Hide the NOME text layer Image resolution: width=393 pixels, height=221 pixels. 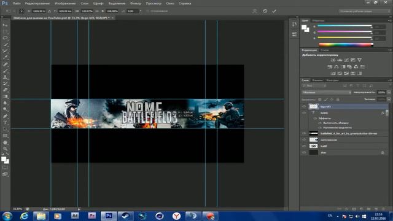[x=304, y=113]
